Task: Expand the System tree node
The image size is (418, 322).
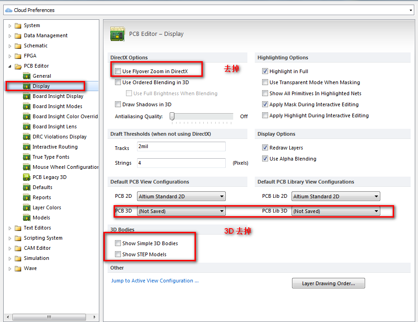Action: point(10,26)
